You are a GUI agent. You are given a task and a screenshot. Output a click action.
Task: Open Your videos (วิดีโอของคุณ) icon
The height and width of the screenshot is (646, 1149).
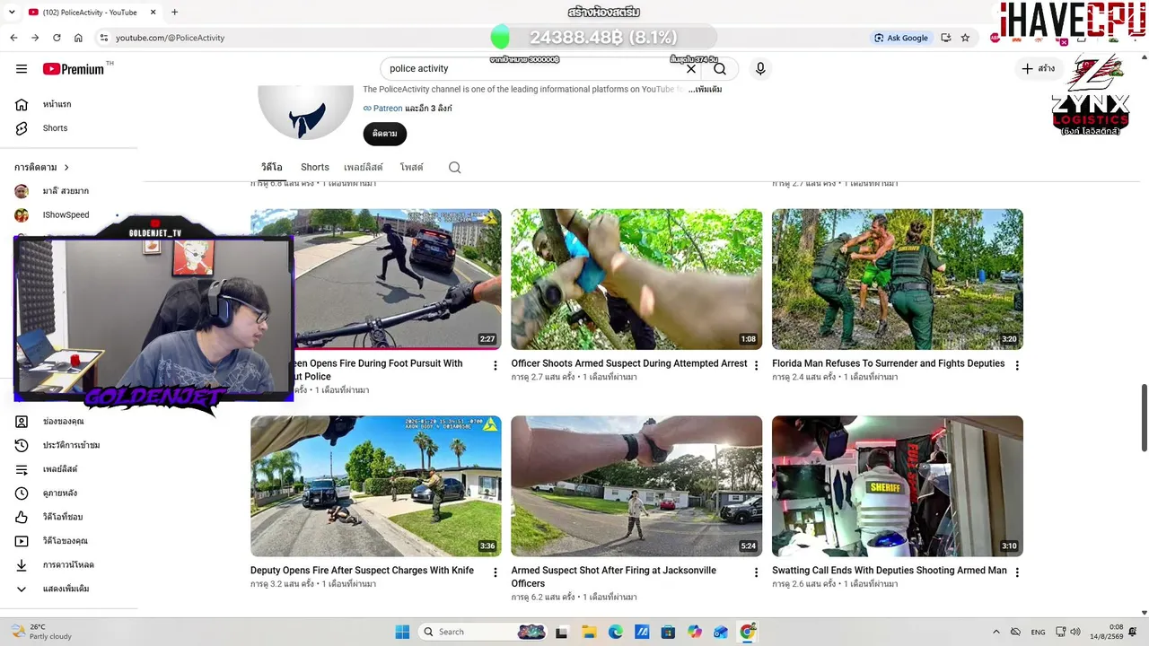click(22, 541)
